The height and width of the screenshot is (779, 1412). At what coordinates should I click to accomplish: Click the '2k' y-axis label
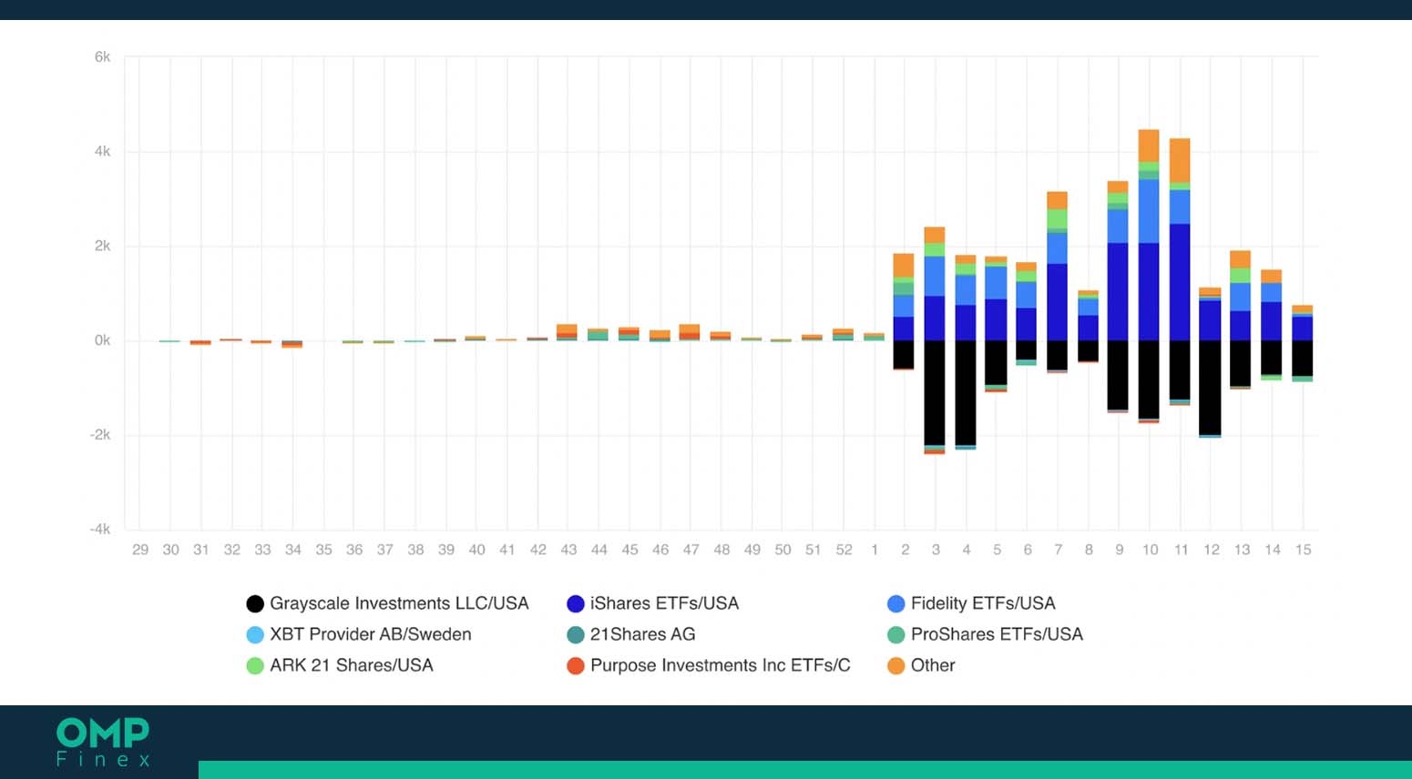click(102, 246)
